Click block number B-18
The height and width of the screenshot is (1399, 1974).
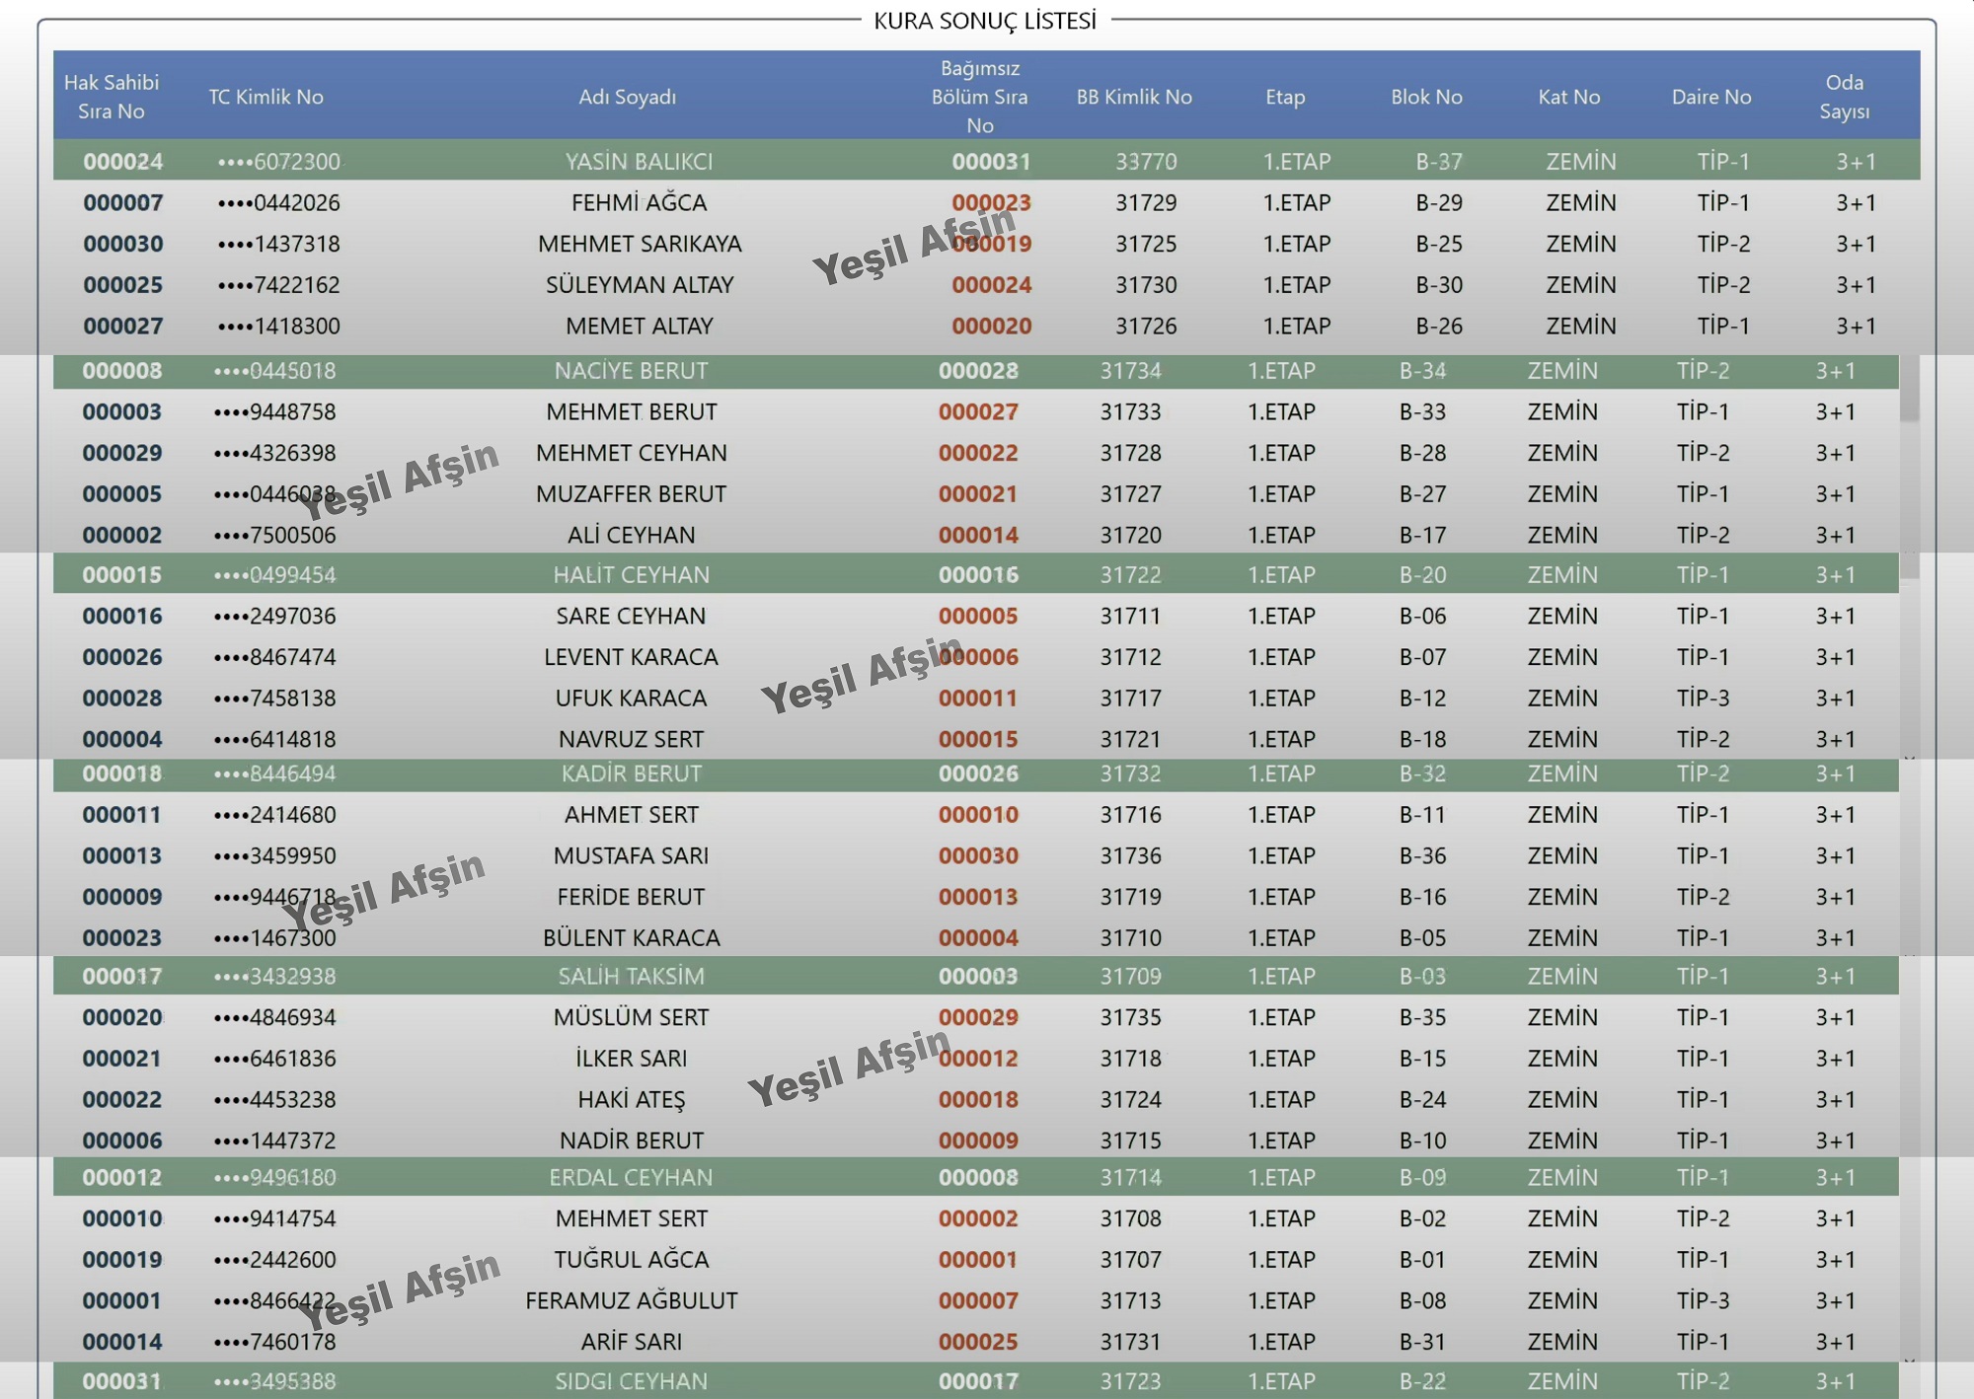[x=1422, y=739]
